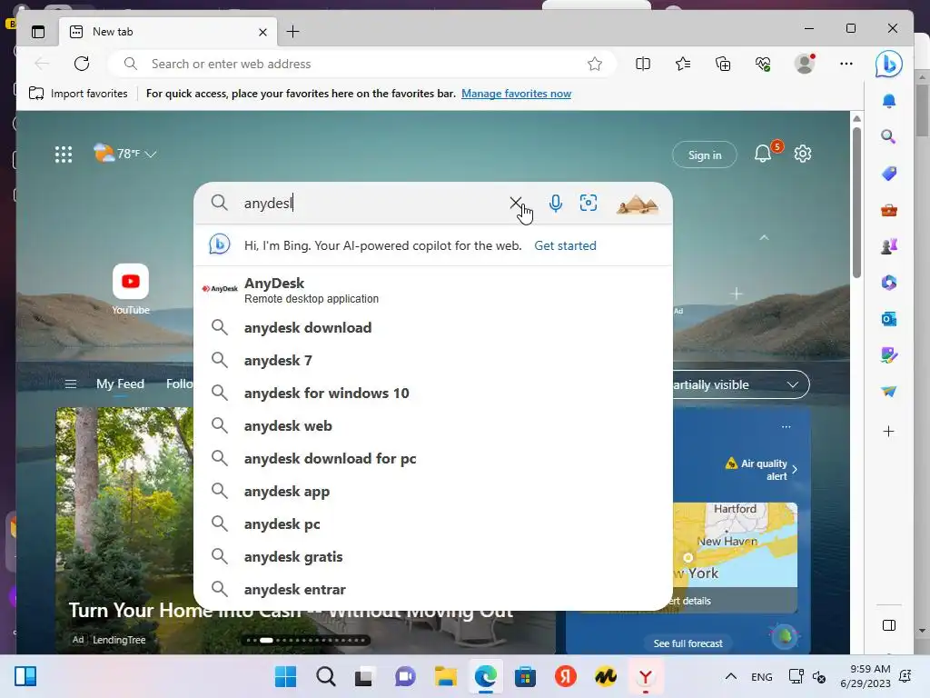Screen dimensions: 930x698
Task: Open Air quality alert chevron
Action: click(795, 470)
